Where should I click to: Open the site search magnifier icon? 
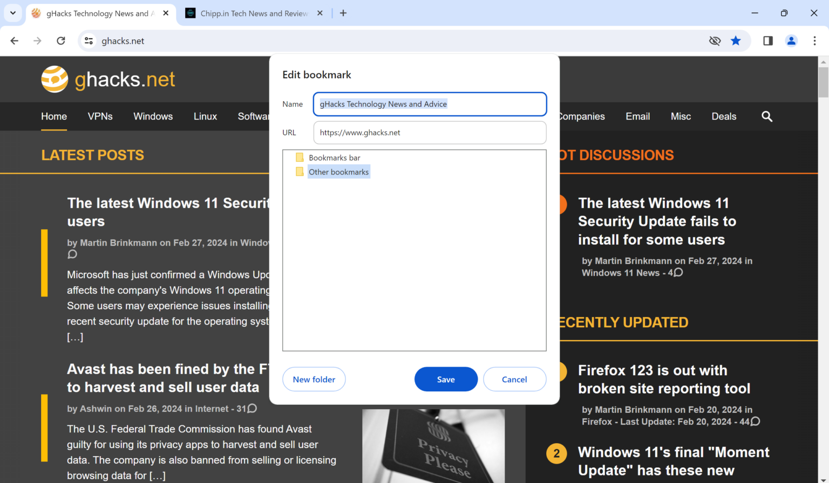pos(767,116)
